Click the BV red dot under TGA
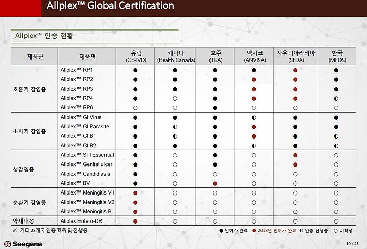 click(215, 183)
